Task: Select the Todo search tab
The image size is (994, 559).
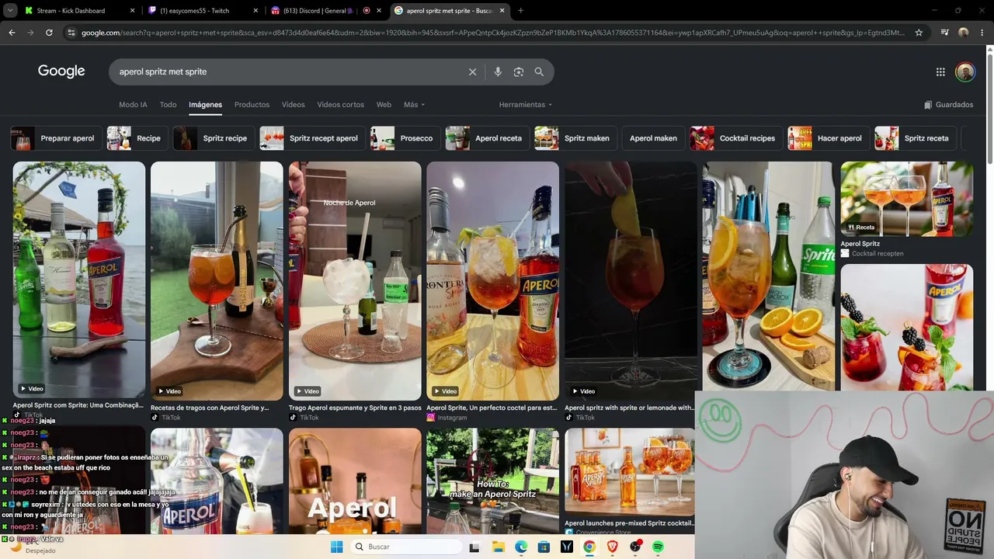Action: click(168, 105)
